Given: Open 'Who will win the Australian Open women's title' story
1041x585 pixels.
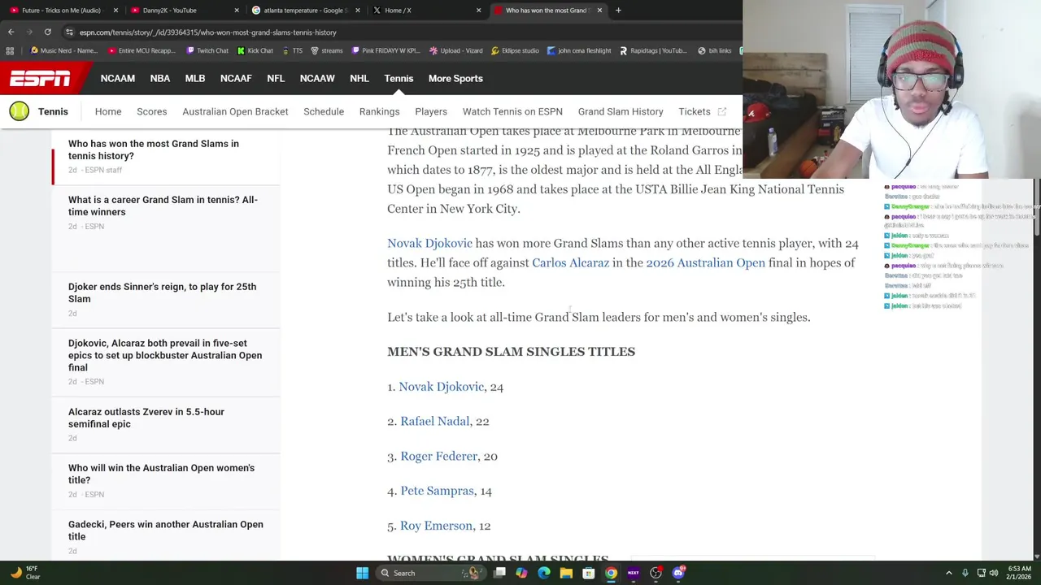Looking at the screenshot, I should (x=161, y=474).
